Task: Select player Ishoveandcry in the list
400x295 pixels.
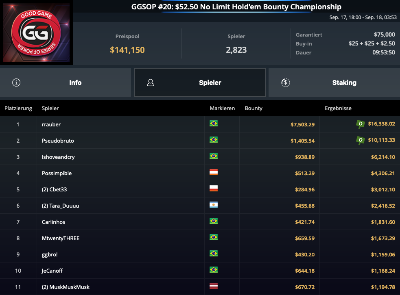Action: click(58, 157)
